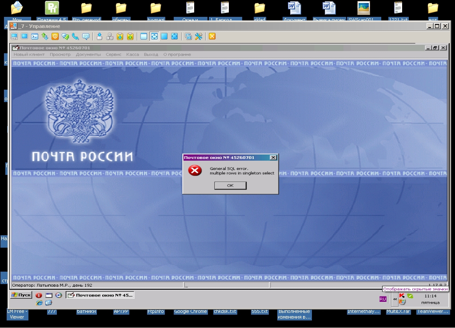
Task: Select the Google Chrome desktop label
Action: 190,312
